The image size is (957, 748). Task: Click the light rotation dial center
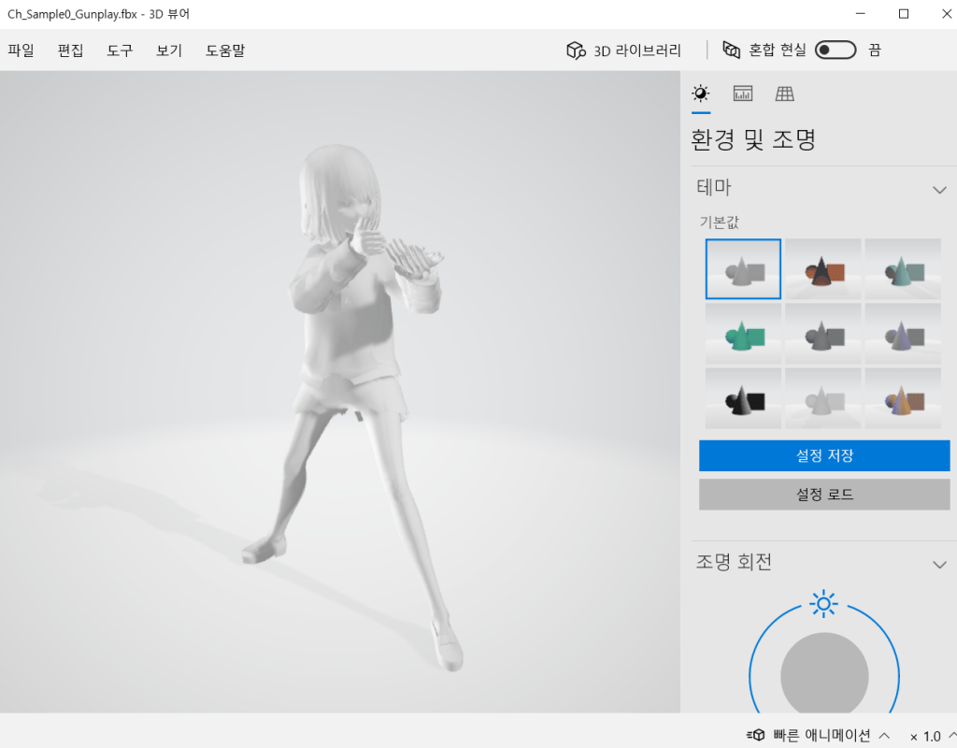click(824, 676)
